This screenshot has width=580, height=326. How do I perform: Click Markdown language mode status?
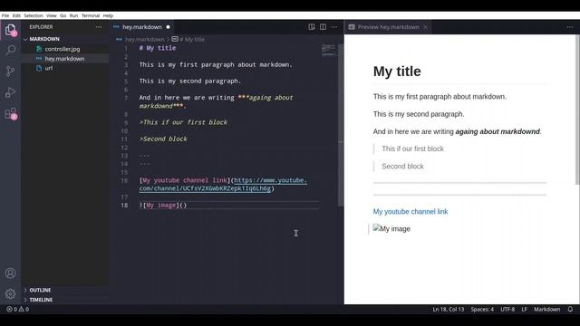tap(546, 309)
